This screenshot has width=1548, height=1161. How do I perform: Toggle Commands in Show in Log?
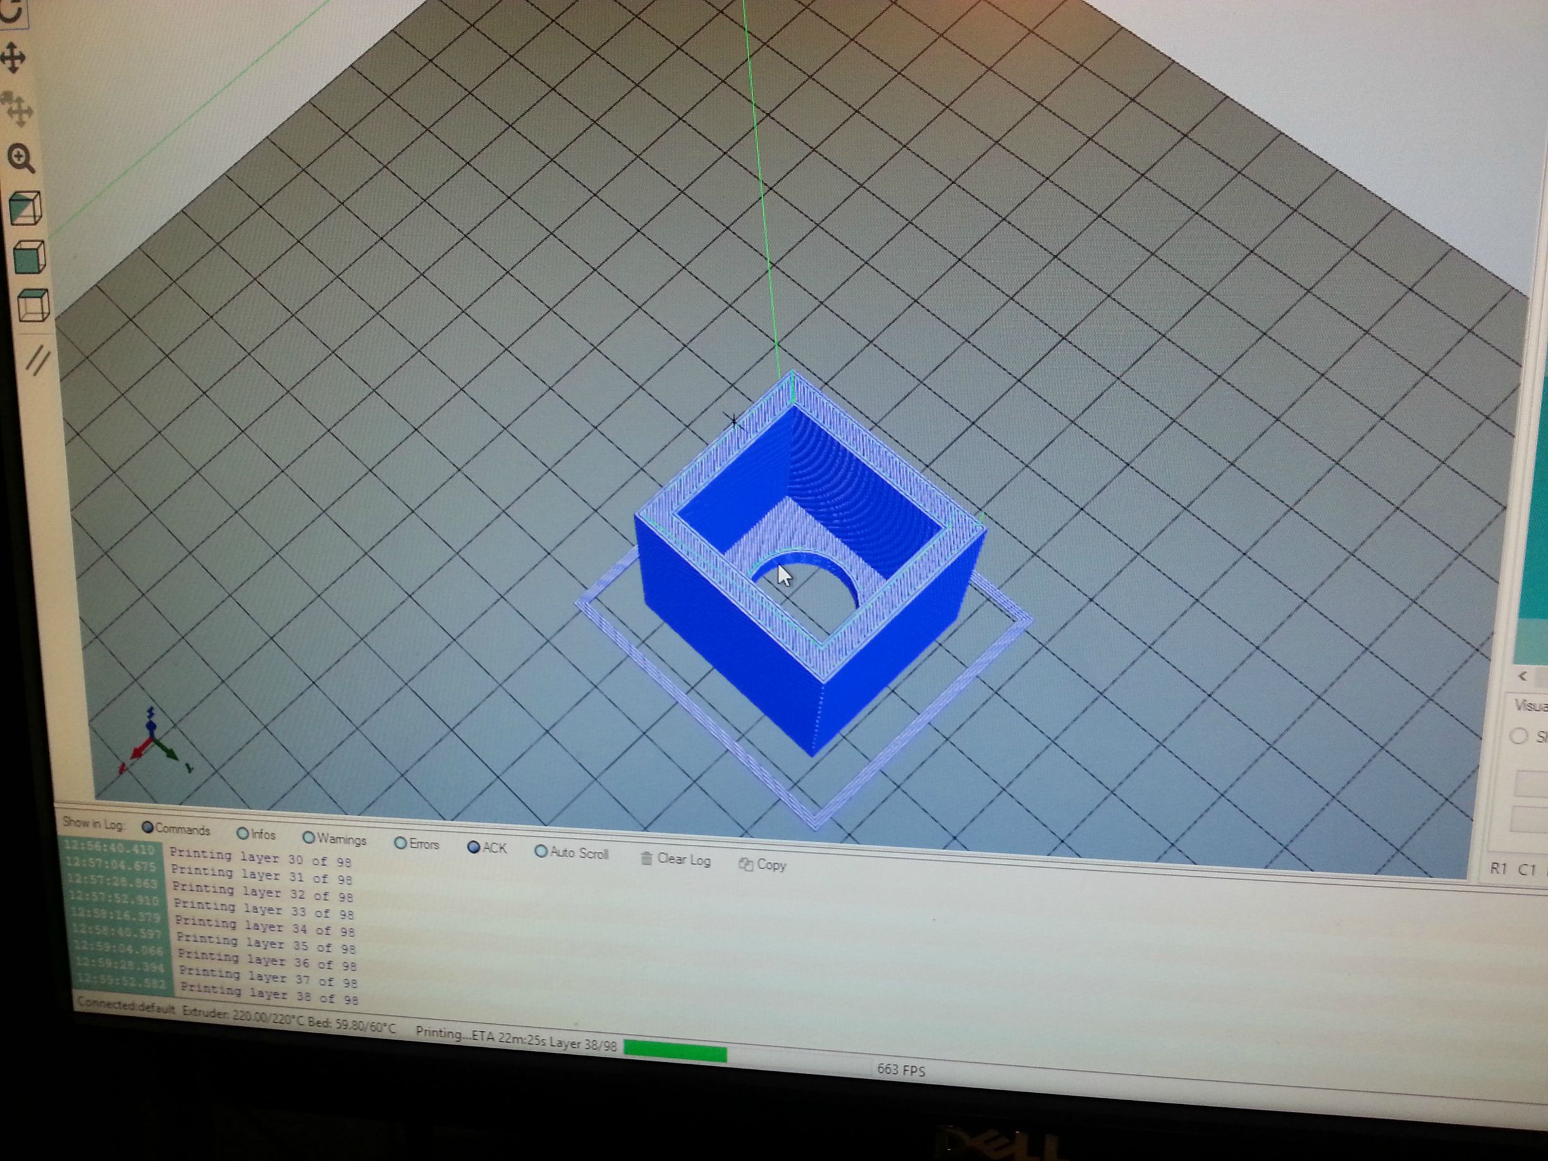click(x=176, y=828)
